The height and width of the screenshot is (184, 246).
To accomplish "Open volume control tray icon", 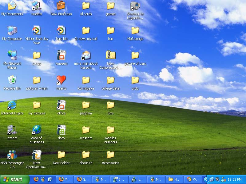I will [x=217, y=179].
